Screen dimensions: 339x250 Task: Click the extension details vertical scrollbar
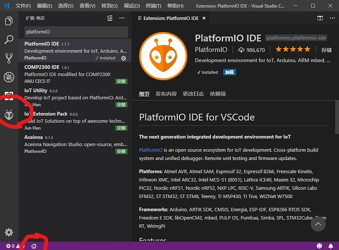336,117
